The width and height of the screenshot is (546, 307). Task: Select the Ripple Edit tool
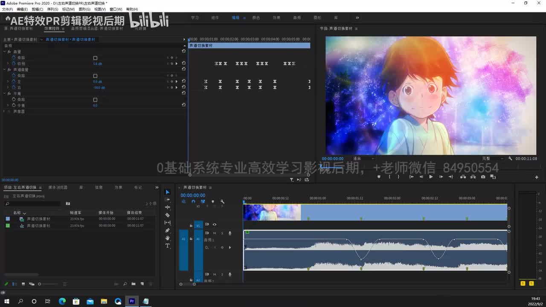pos(167,207)
